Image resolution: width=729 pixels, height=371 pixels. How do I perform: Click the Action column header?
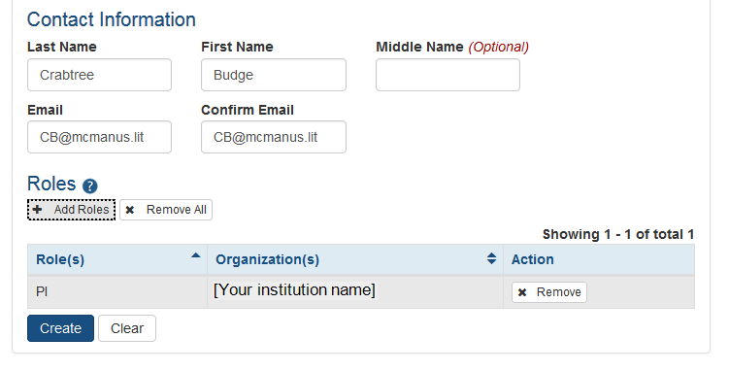[x=599, y=259]
